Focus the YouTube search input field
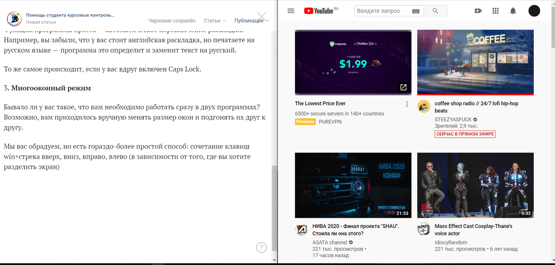This screenshot has width=555, height=265. 382,11
